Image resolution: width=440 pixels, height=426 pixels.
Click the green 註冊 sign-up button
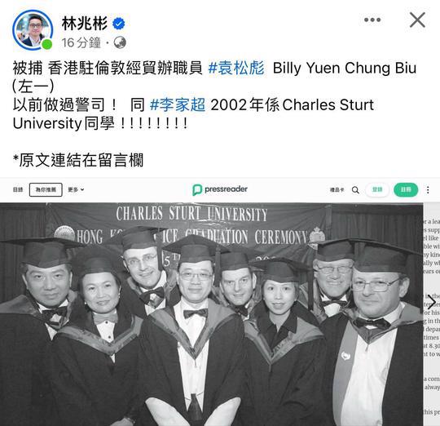click(x=406, y=190)
